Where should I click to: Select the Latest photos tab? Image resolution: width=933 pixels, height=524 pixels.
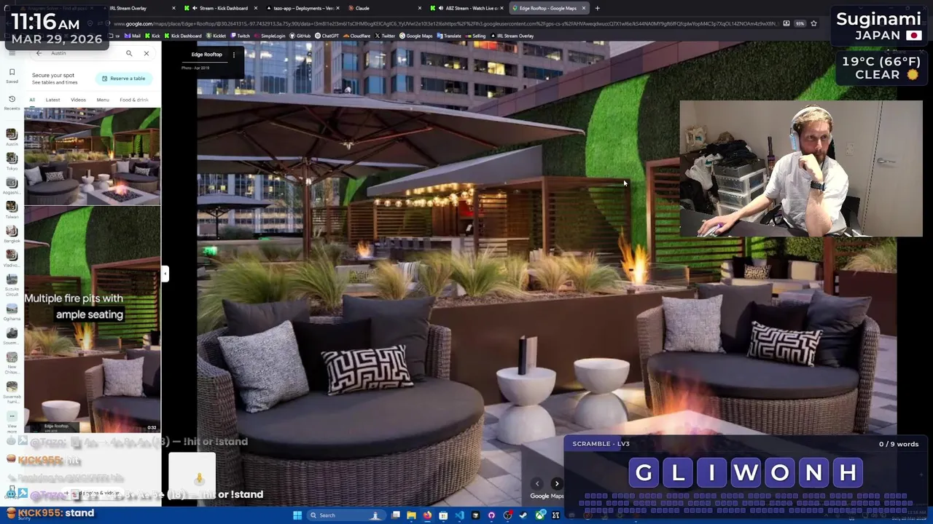(x=52, y=100)
